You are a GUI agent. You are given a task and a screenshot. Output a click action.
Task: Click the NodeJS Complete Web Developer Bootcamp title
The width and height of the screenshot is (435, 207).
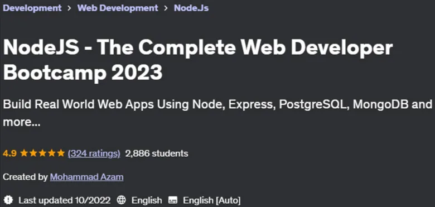(198, 60)
